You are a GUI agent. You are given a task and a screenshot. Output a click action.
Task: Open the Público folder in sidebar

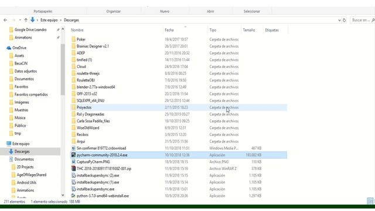click(20, 125)
